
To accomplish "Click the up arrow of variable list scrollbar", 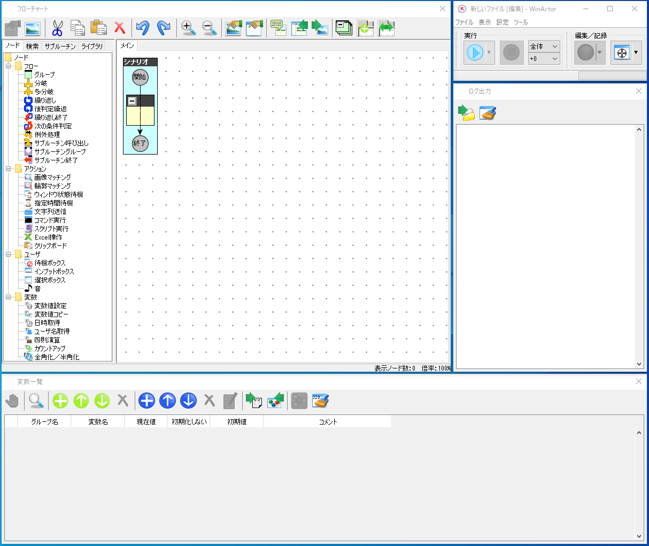I will click(x=639, y=433).
